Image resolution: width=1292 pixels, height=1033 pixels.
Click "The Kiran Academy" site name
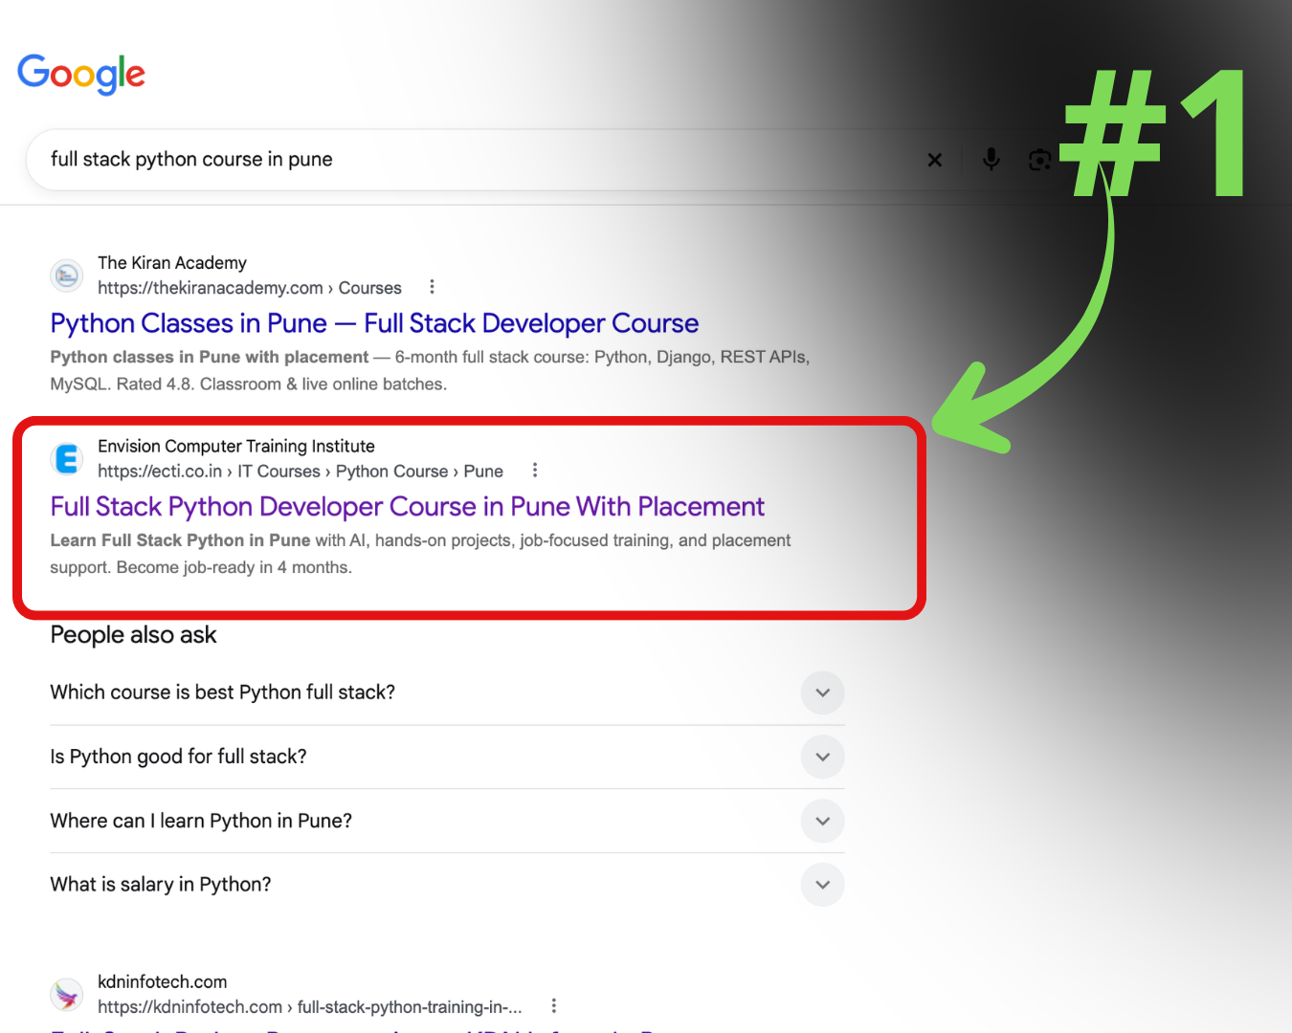tap(172, 263)
